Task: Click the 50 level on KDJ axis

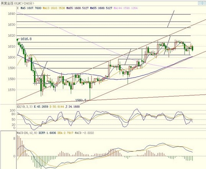Action: pos(13,120)
